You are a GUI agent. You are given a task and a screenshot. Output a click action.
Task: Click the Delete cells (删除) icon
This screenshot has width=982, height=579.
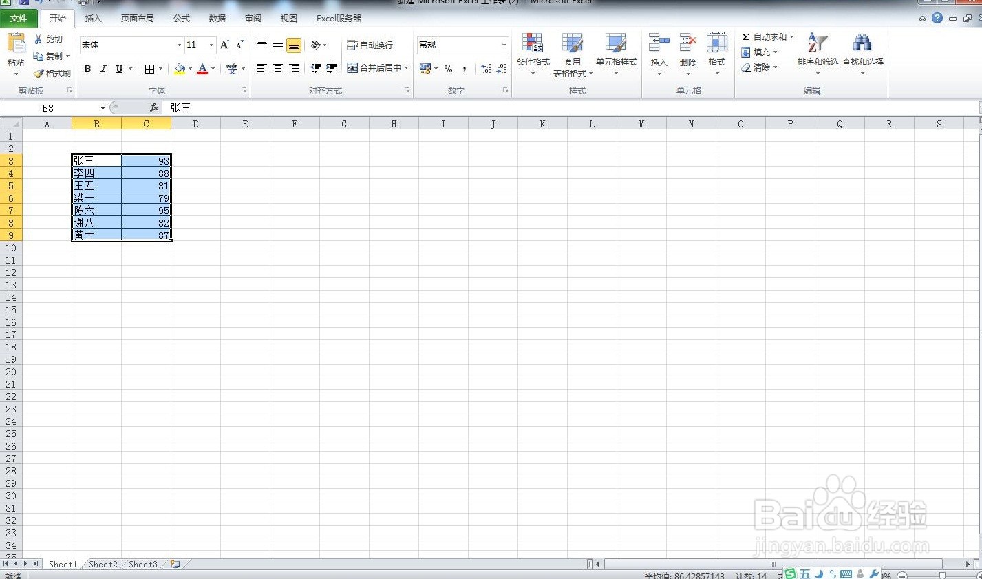click(688, 43)
